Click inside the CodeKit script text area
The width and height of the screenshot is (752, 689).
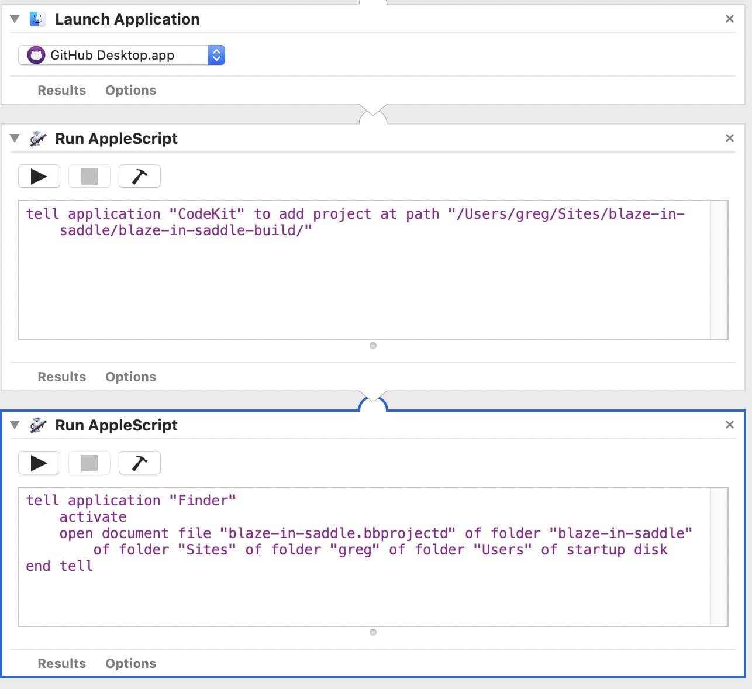364,270
